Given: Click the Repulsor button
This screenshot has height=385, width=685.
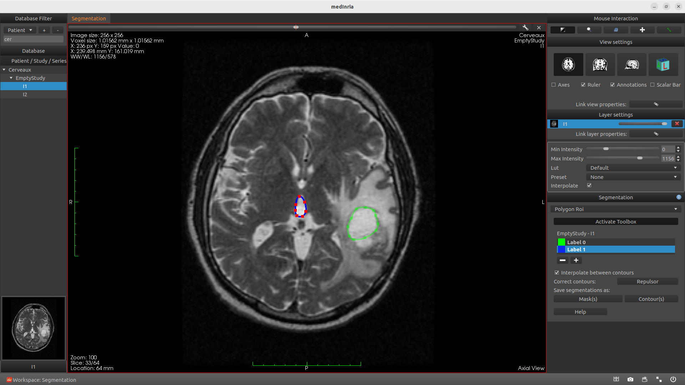Looking at the screenshot, I should click(x=648, y=282).
